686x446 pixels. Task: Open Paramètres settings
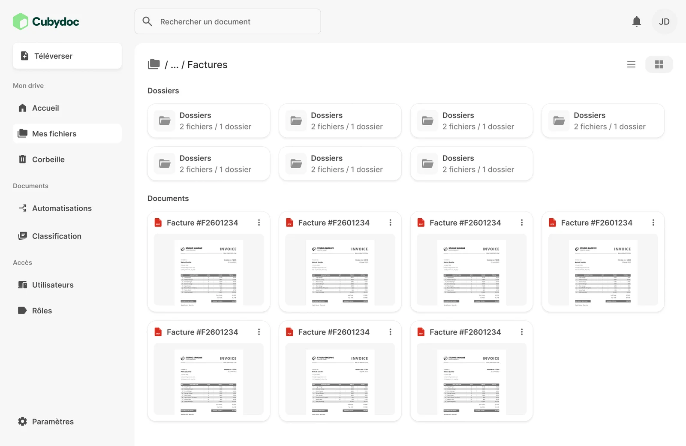pyautogui.click(x=67, y=422)
